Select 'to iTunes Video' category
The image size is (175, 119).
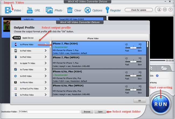click(30, 69)
